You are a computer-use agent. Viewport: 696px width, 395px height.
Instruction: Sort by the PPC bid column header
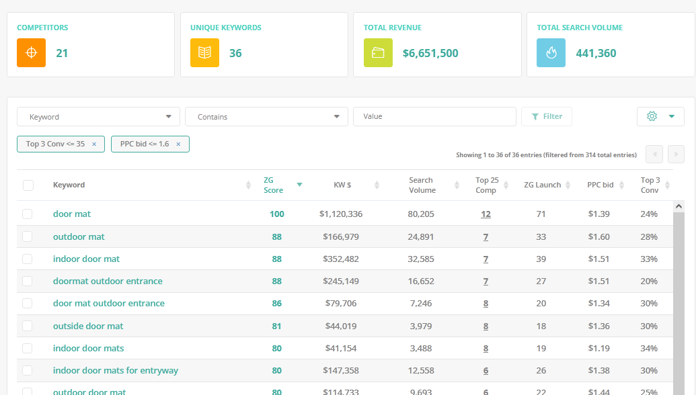(600, 185)
